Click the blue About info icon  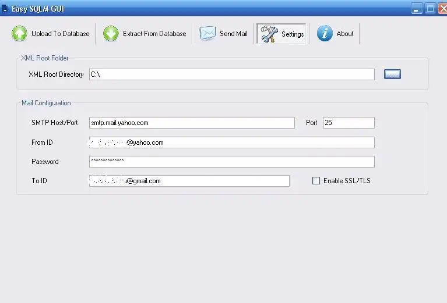click(325, 33)
